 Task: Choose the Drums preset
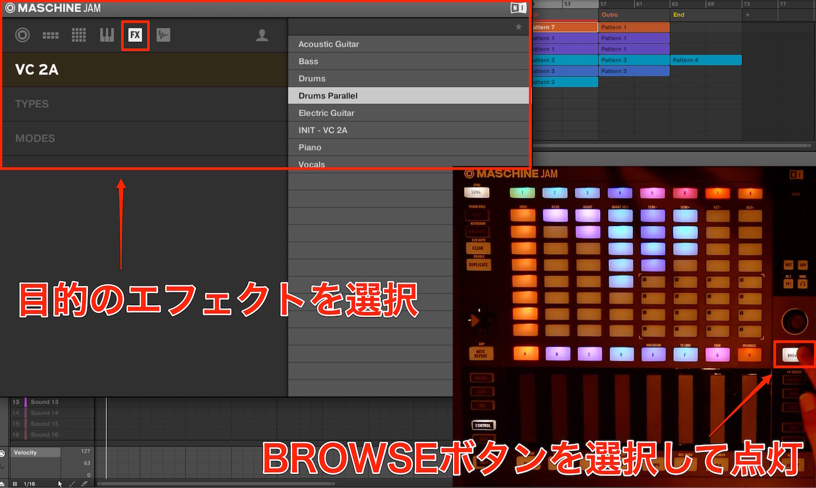coord(409,78)
